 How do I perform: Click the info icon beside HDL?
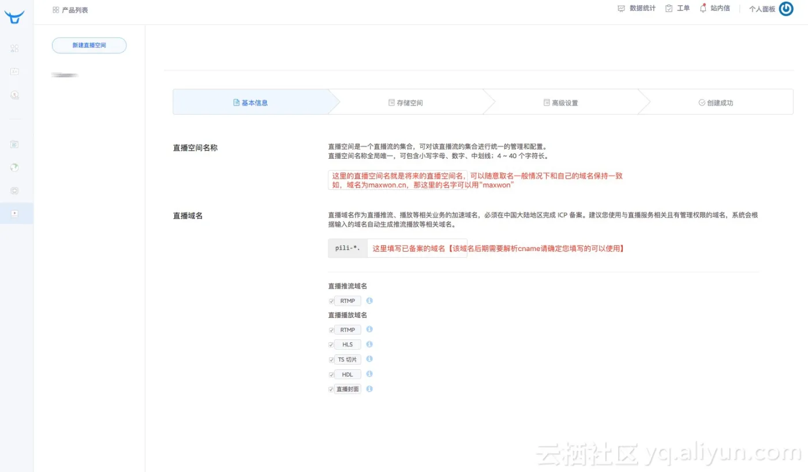[369, 374]
